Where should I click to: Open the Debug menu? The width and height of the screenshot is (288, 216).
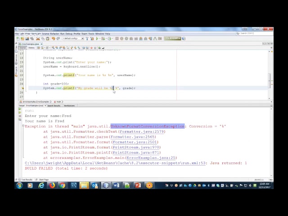[69, 34]
